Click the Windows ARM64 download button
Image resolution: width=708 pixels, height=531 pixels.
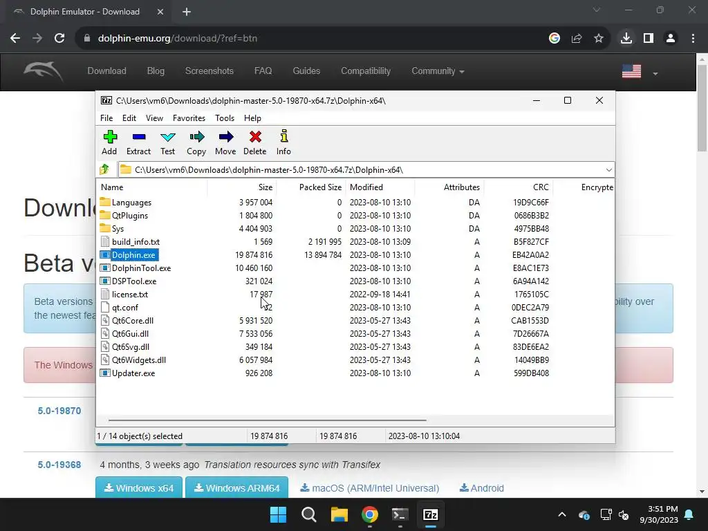pyautogui.click(x=237, y=487)
